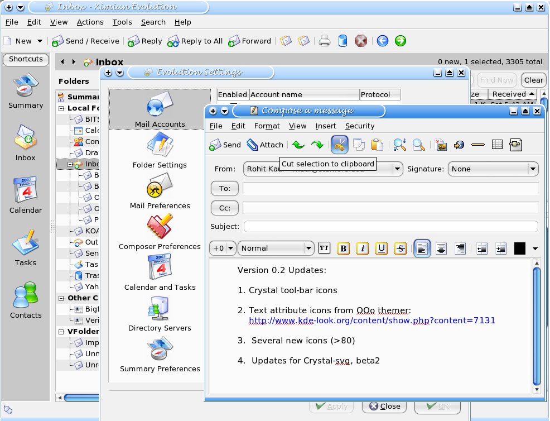
Task: Click the Paste clipboard icon in composer
Action: click(x=377, y=145)
